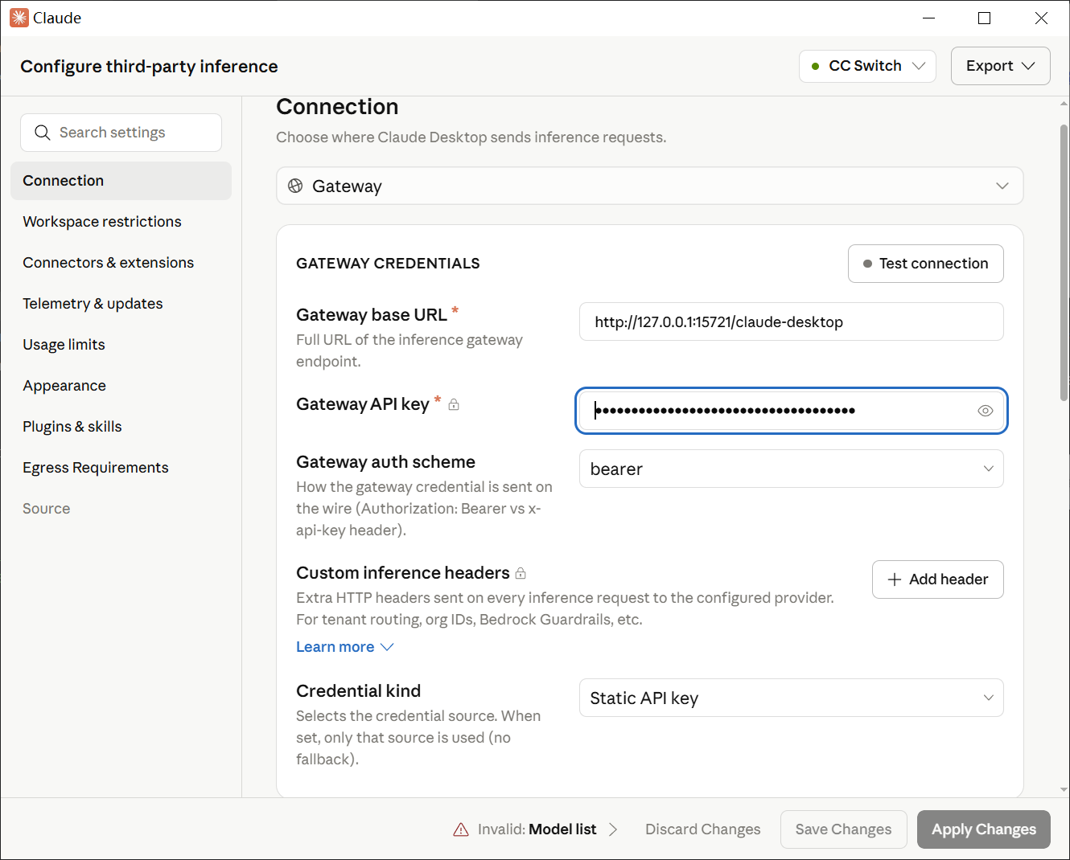The image size is (1070, 860).
Task: Open the CC Switch profile dropdown
Action: point(867,66)
